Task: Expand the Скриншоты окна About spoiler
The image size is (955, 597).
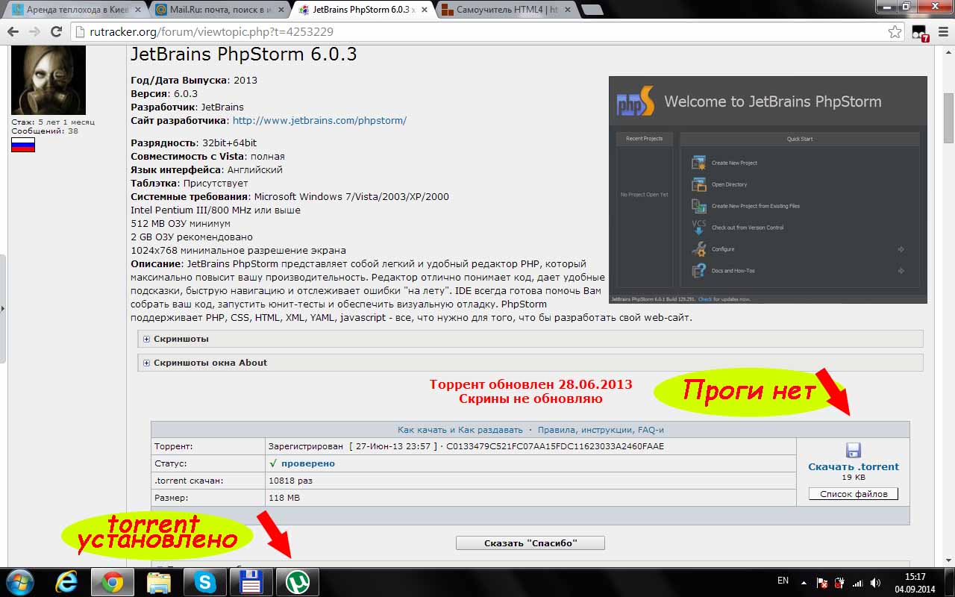Action: [530, 363]
